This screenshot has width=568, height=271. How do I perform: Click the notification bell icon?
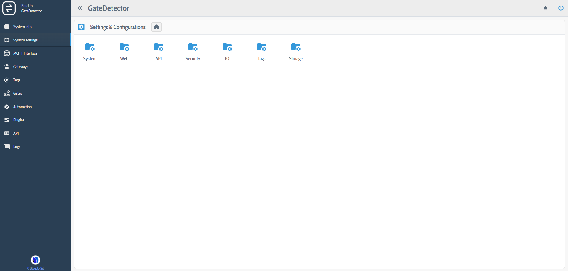point(546,8)
